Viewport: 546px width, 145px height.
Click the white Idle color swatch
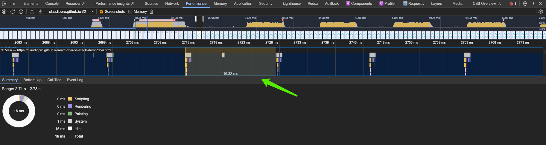coord(70,129)
